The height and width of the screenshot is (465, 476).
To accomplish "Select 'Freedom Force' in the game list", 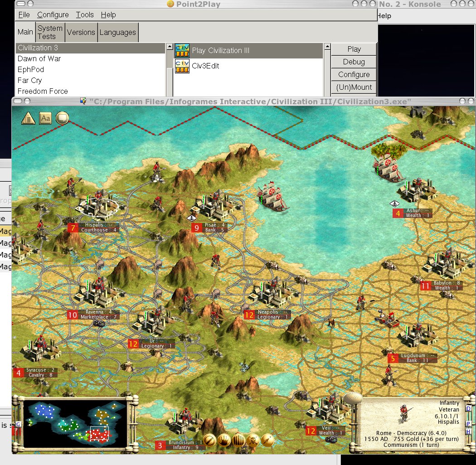I will pos(91,92).
